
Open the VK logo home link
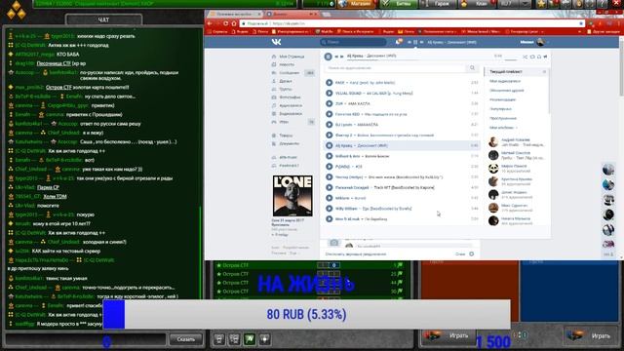(276, 42)
